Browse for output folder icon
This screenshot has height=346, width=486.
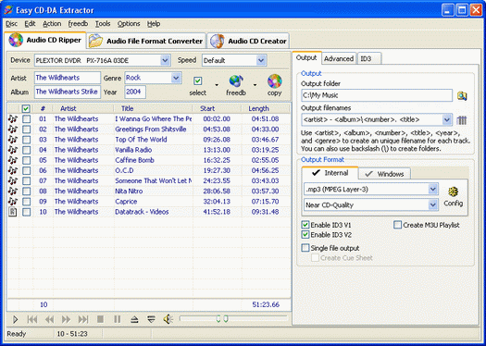tap(462, 95)
